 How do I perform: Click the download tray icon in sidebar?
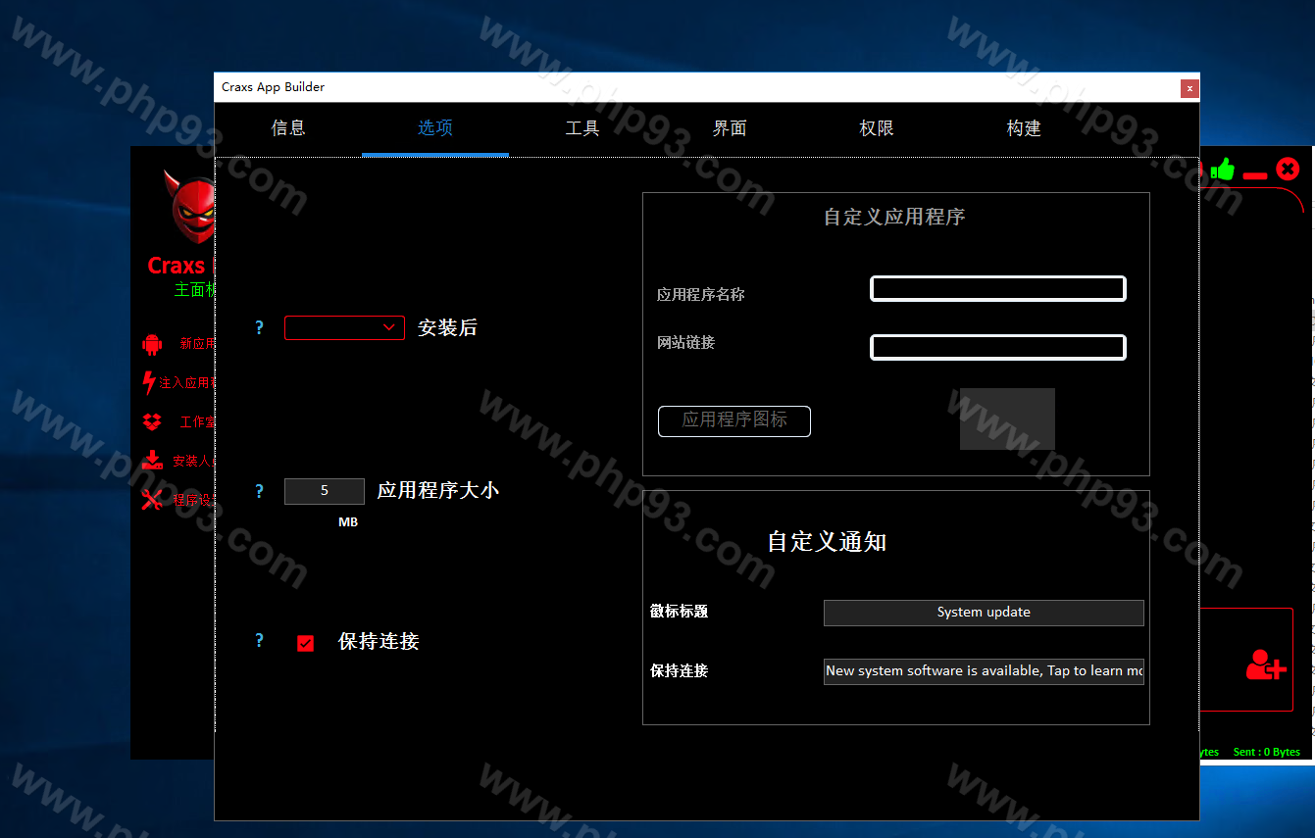click(152, 461)
